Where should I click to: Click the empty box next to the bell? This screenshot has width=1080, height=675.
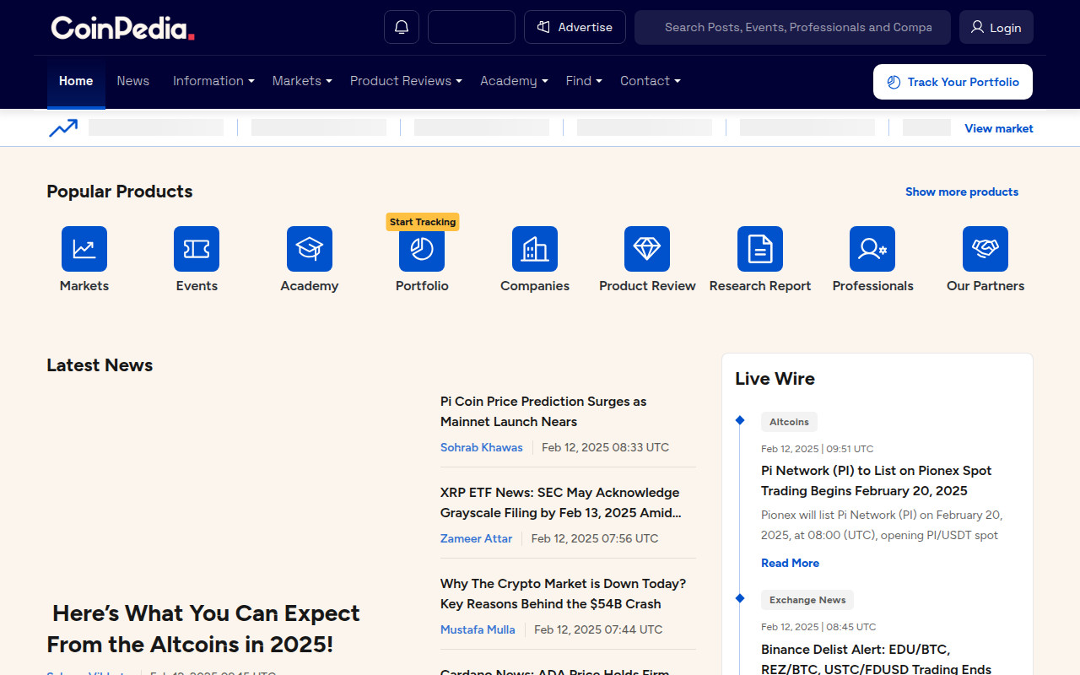pyautogui.click(x=472, y=27)
